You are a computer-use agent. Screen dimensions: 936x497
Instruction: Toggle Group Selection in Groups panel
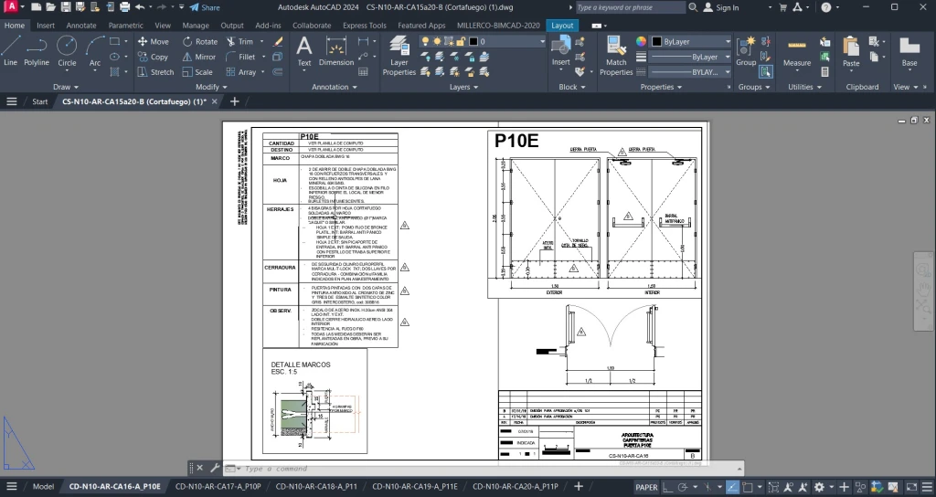[x=766, y=71]
